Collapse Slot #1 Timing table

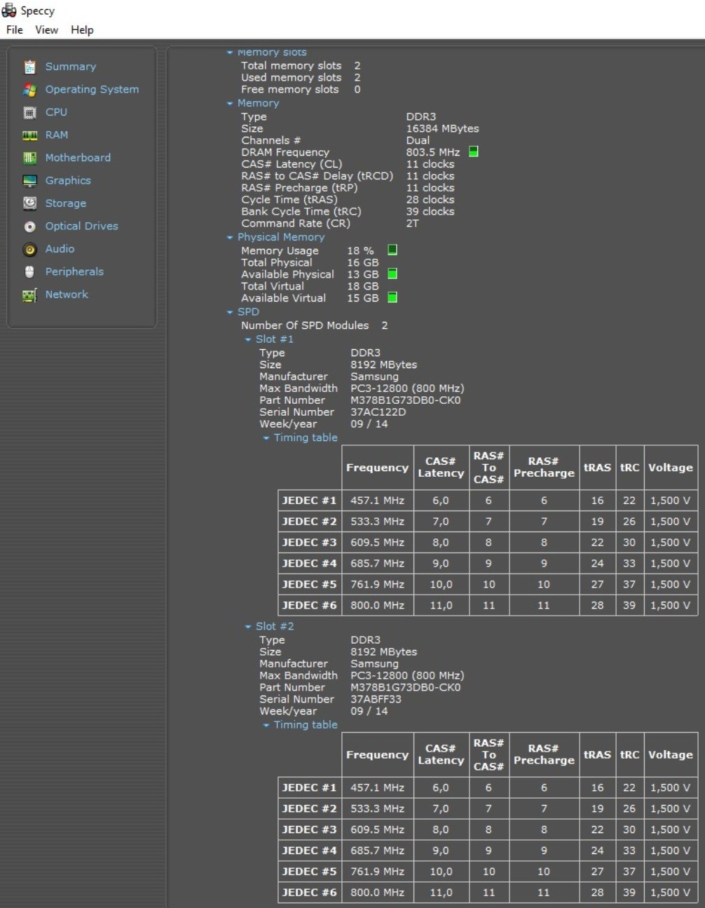coord(266,438)
